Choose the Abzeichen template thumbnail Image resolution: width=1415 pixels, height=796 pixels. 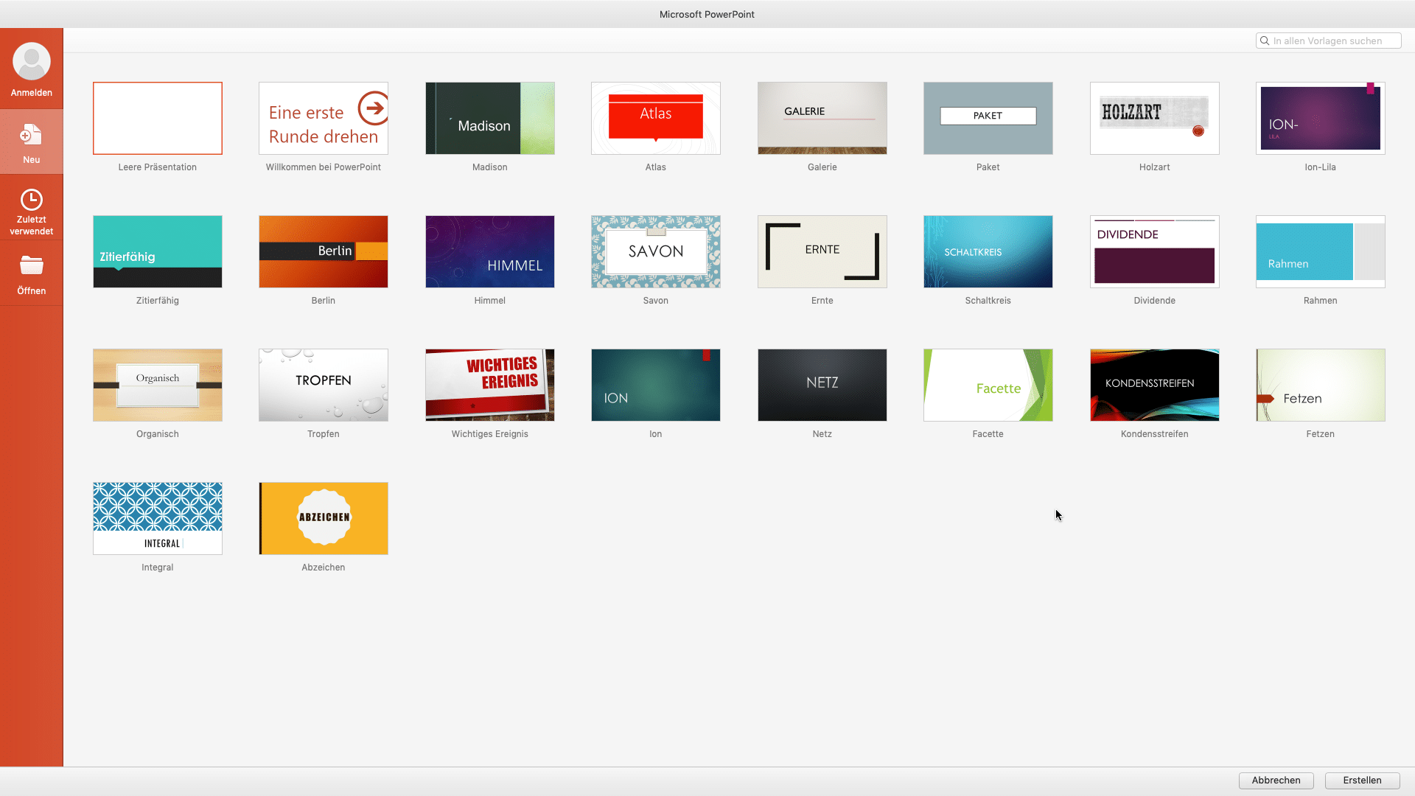tap(324, 519)
